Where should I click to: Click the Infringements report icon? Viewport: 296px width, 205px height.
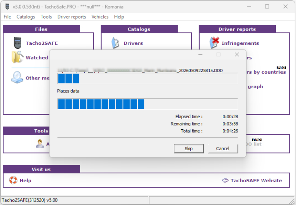pyautogui.click(x=214, y=42)
